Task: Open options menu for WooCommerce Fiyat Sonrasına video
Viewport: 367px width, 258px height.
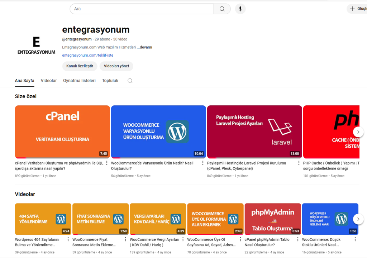Action: click(x=125, y=239)
